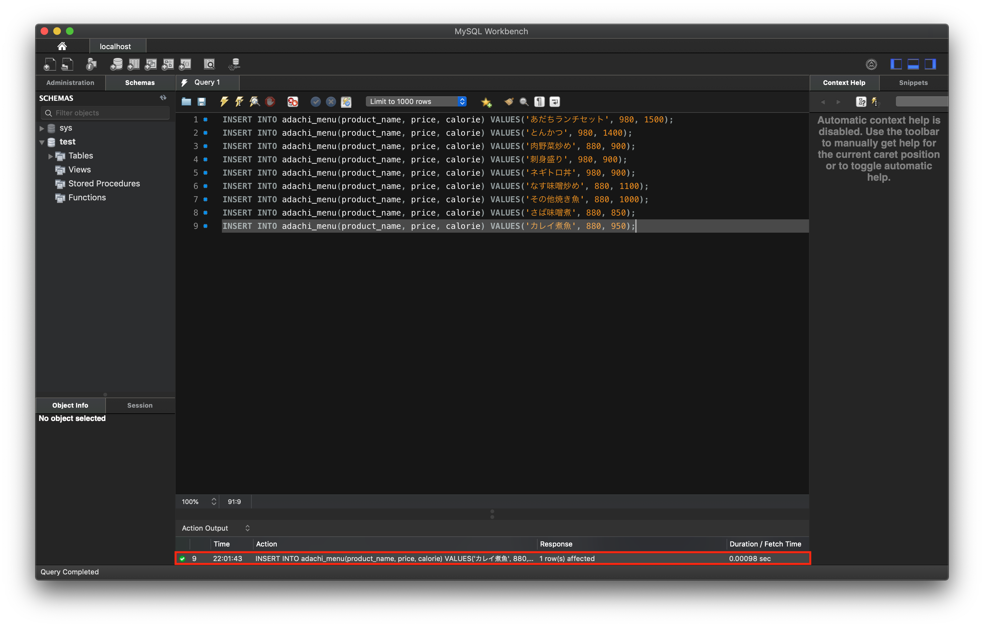Click the Filter objects search field
Screen dimensions: 984x627
[106, 113]
